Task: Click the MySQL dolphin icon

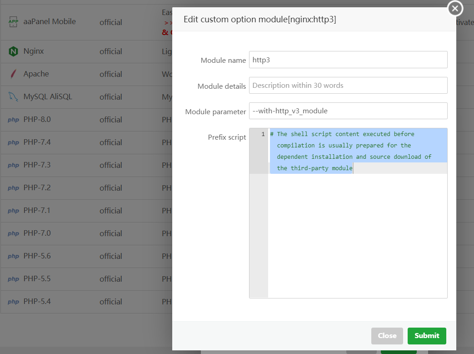Action: point(13,97)
